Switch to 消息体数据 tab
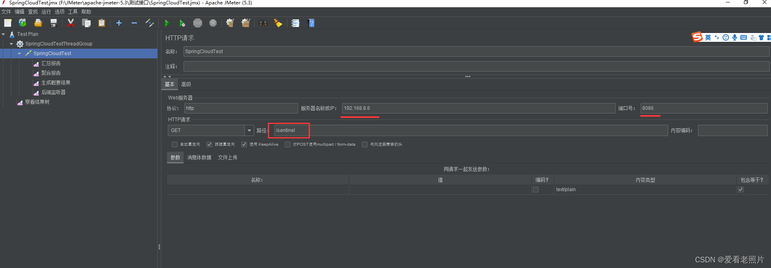This screenshot has height=268, width=771. (x=199, y=157)
